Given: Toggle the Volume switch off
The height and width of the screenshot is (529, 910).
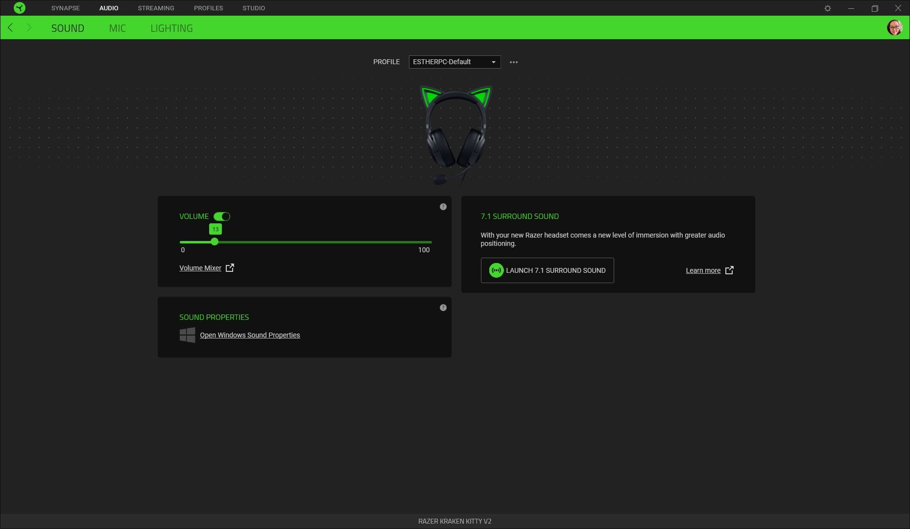Looking at the screenshot, I should (222, 216).
